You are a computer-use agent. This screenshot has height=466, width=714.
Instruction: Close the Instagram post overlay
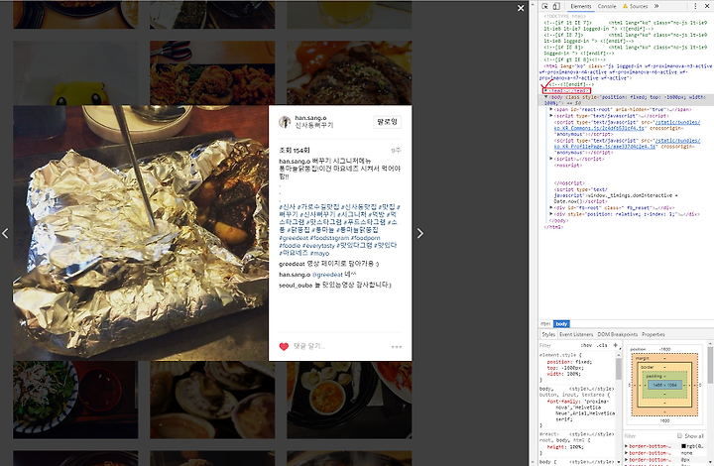pyautogui.click(x=521, y=8)
